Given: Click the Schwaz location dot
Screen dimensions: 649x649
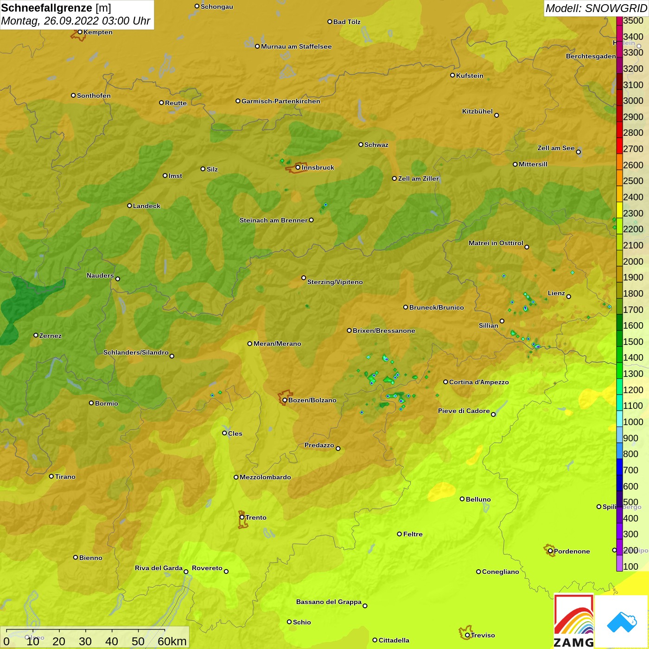Looking at the screenshot, I should coord(361,145).
